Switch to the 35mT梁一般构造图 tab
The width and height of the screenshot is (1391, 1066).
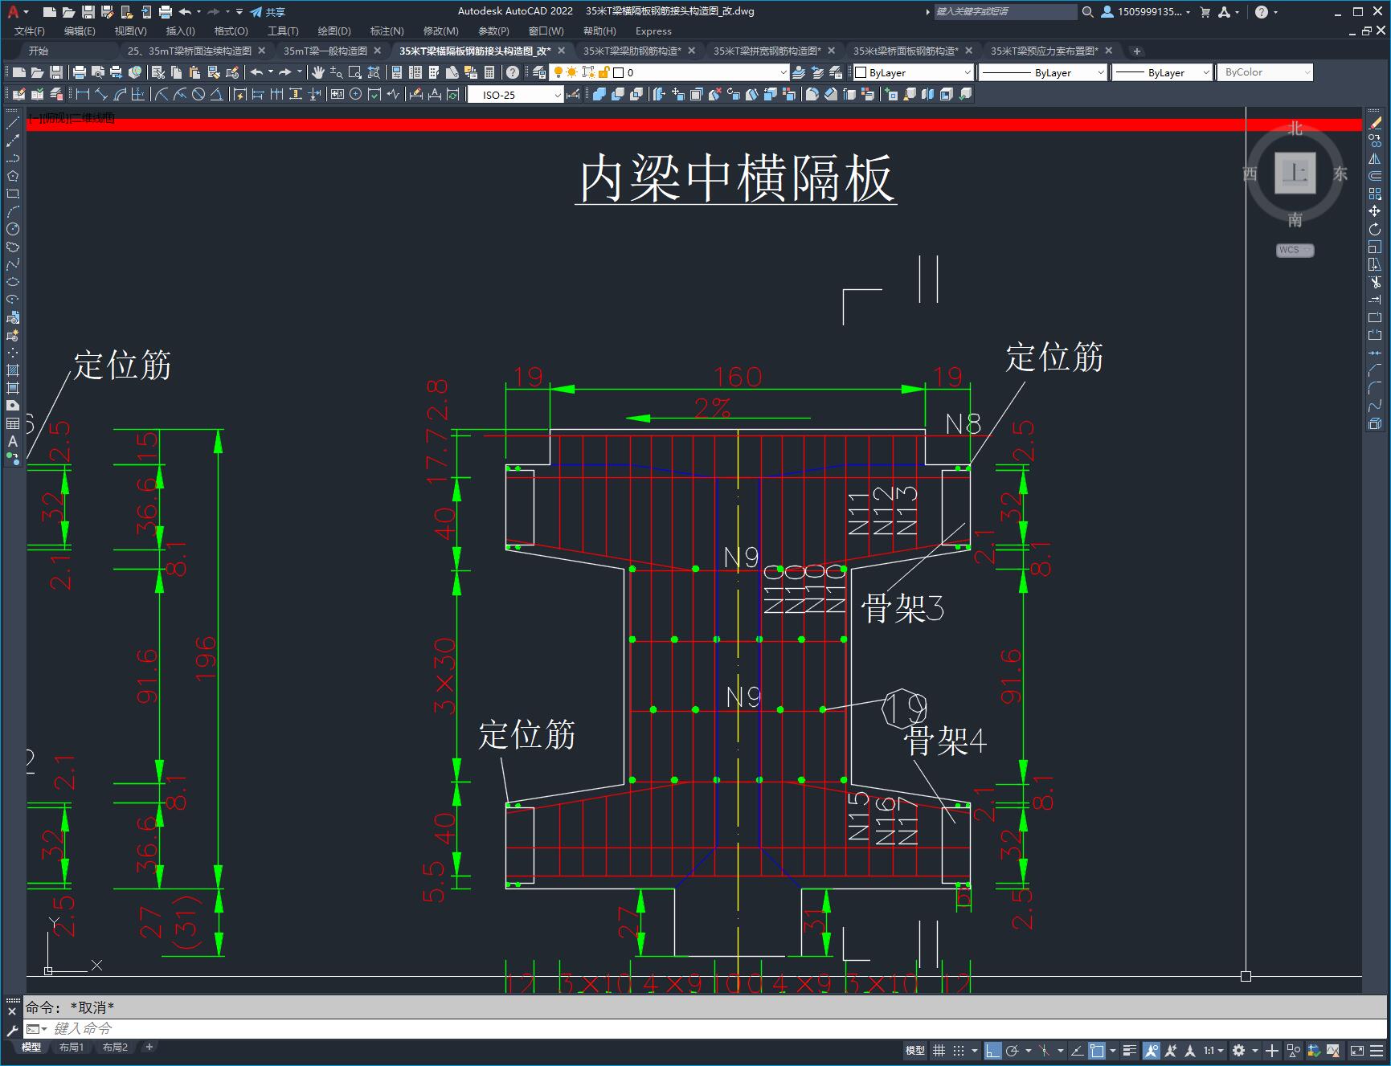pos(325,50)
